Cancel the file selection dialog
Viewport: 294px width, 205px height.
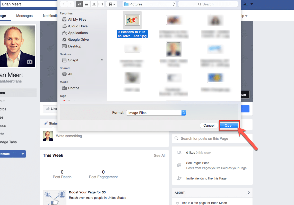coord(209,125)
